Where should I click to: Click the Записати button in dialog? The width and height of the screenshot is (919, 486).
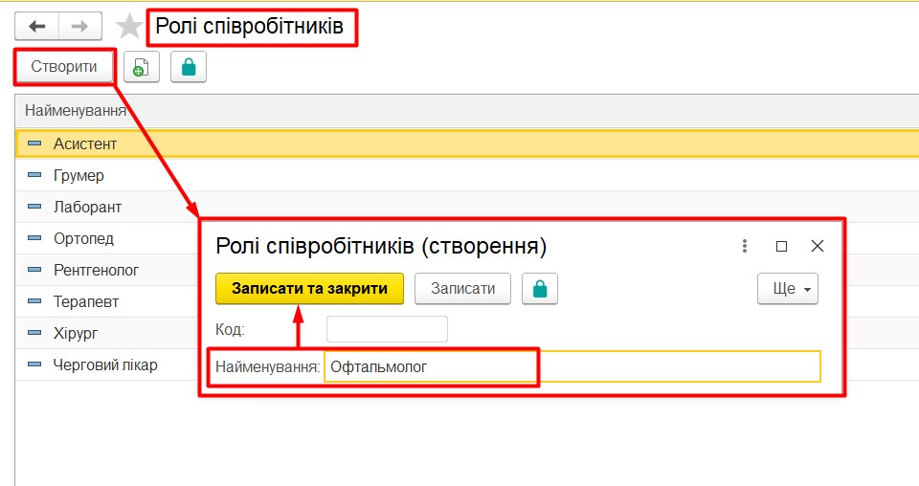pyautogui.click(x=462, y=289)
